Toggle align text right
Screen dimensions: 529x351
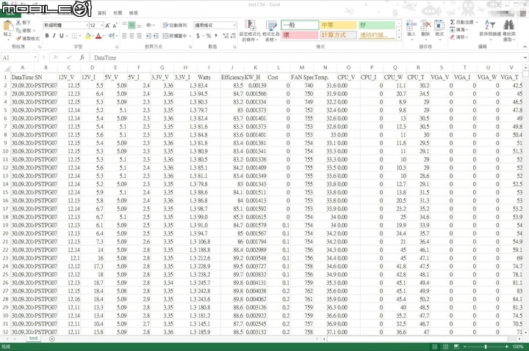(139, 36)
